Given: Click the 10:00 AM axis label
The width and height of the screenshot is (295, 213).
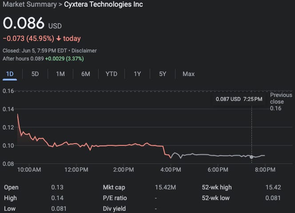Looking at the screenshot, I should [29, 170].
